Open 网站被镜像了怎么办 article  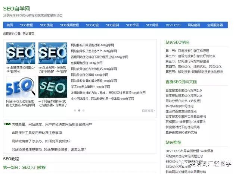pos(41,141)
